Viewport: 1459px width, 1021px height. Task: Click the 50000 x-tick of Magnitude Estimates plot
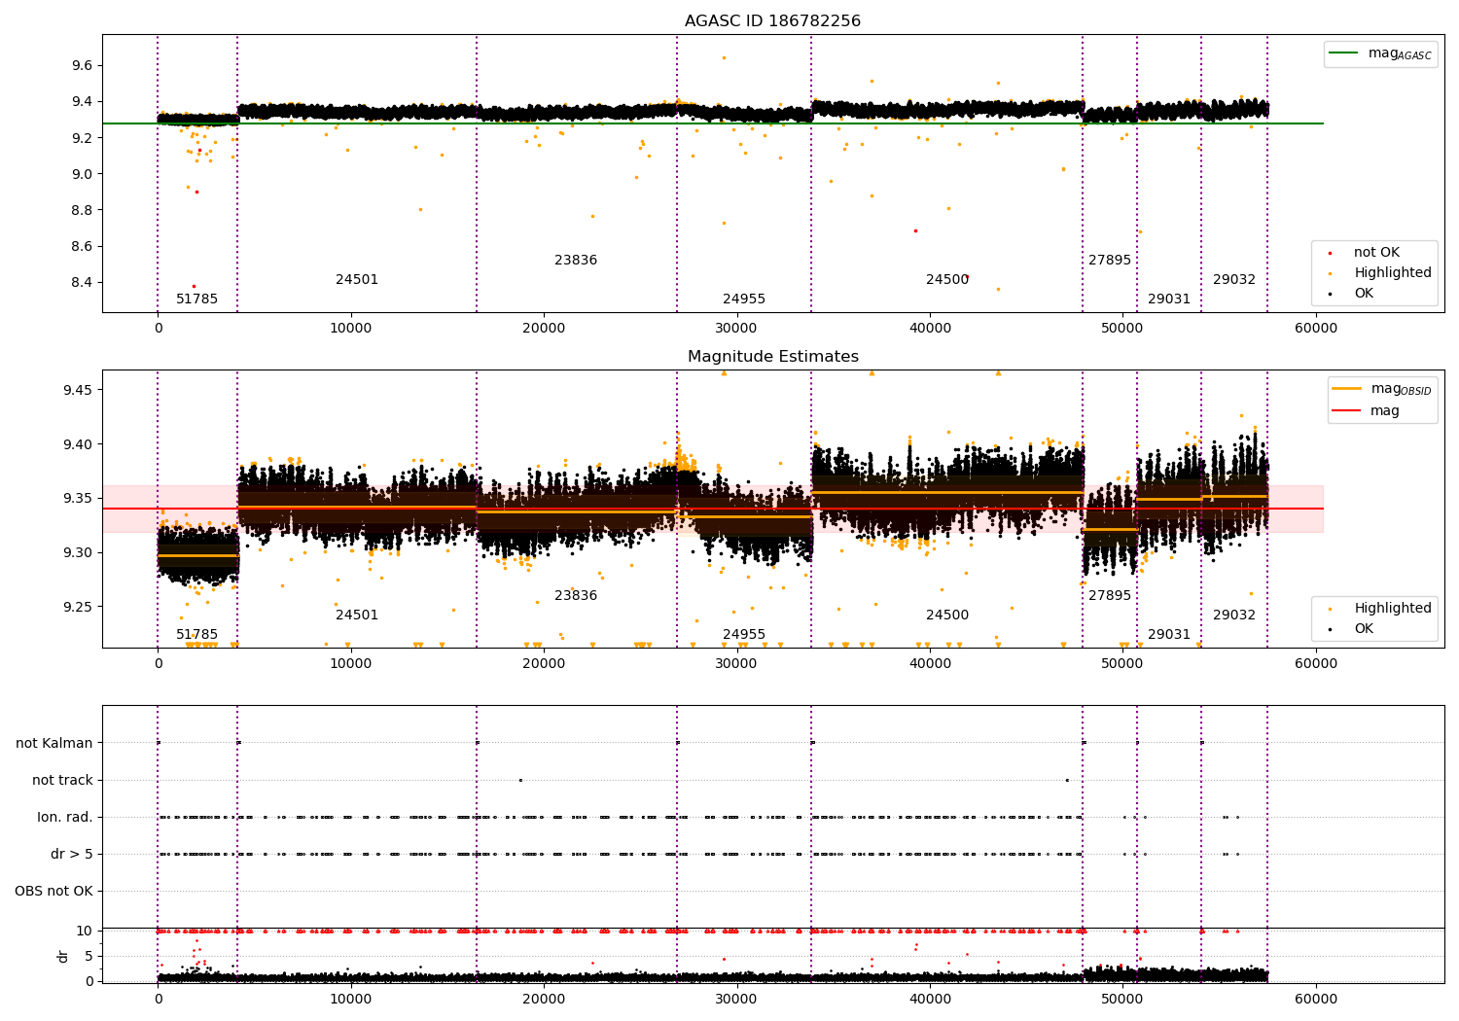tap(1122, 664)
